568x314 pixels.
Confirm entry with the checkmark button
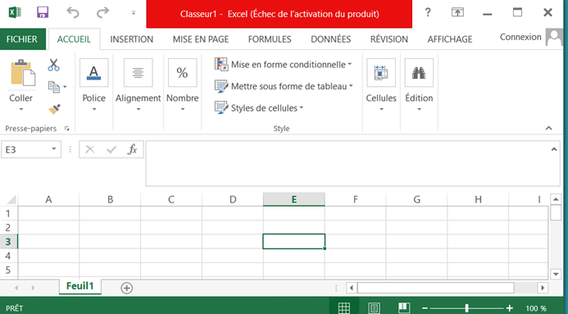(x=111, y=149)
